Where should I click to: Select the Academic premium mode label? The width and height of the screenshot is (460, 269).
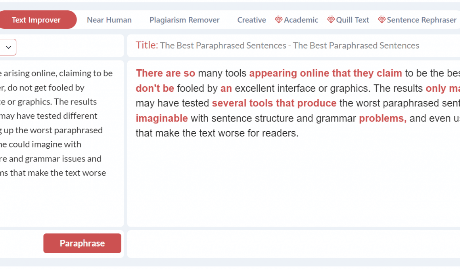[301, 20]
